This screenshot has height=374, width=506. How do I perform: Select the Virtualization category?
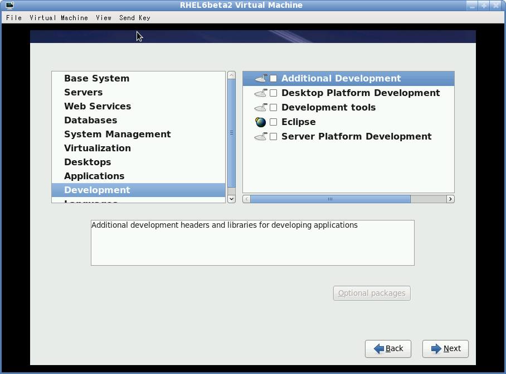tap(138, 148)
